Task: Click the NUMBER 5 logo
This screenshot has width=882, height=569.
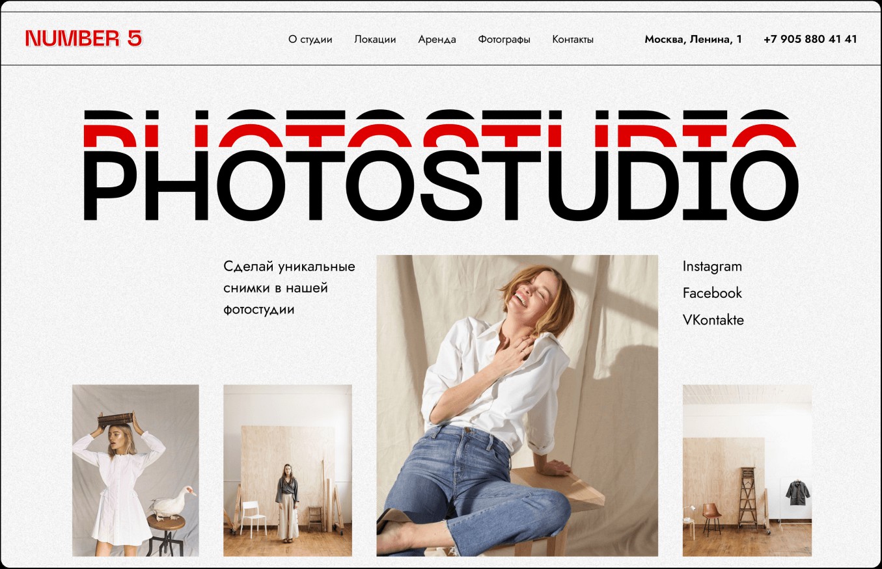Action: [83, 39]
